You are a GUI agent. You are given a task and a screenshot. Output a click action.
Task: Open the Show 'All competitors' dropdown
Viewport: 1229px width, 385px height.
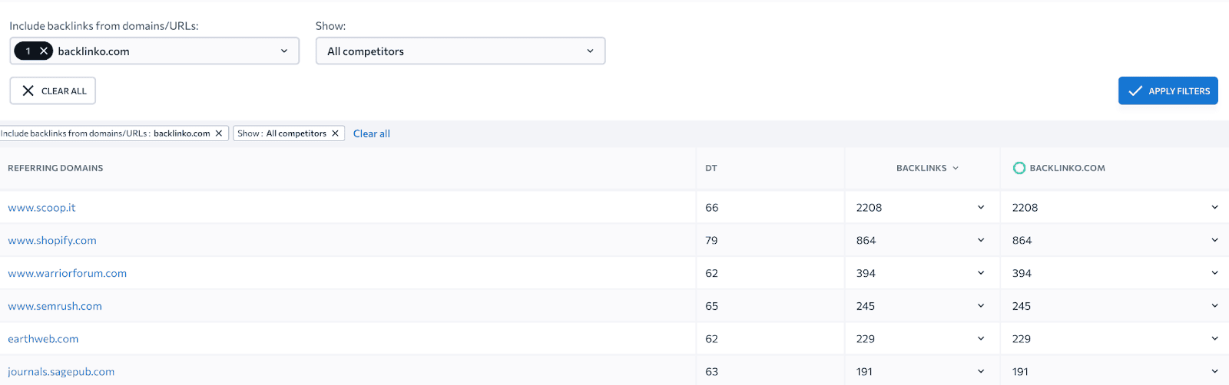[460, 51]
